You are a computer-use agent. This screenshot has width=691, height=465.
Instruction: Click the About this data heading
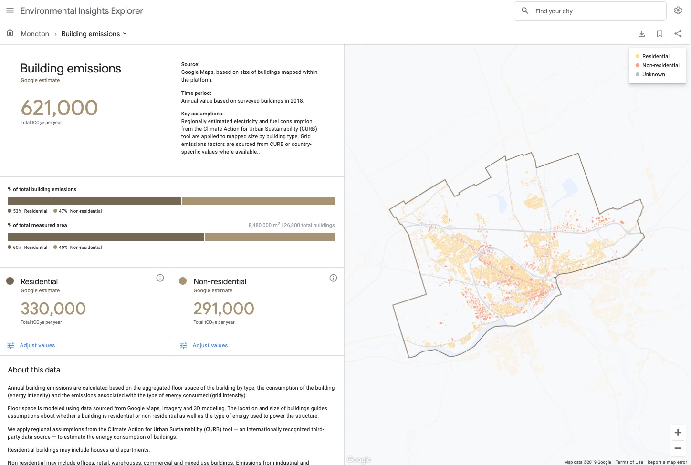pyautogui.click(x=34, y=370)
